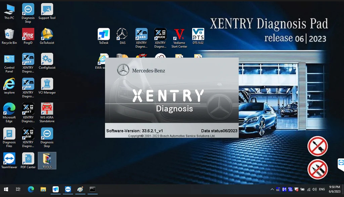
Task: Click the blue cable-connection tray icon
Action: [290, 189]
